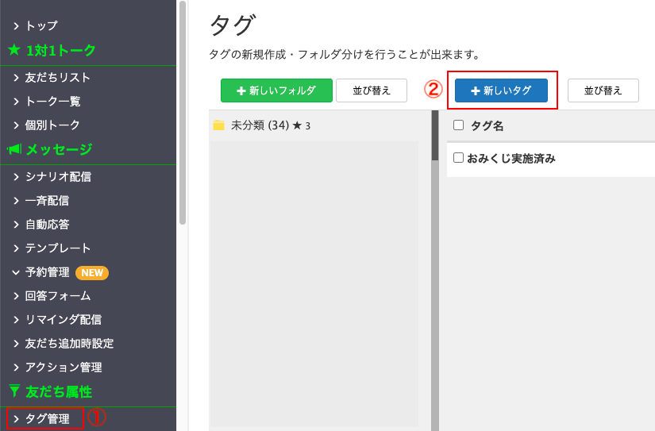This screenshot has width=655, height=431.
Task: Open リマインダ配信 menu item
Action: coord(63,320)
